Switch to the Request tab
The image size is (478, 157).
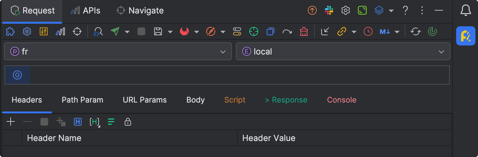[32, 11]
